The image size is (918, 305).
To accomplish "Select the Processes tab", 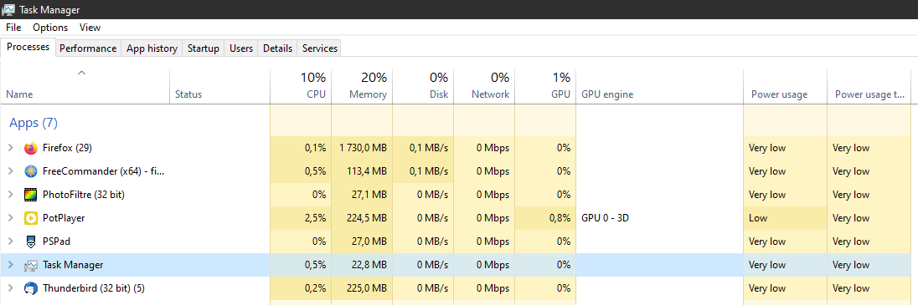I will tap(28, 48).
